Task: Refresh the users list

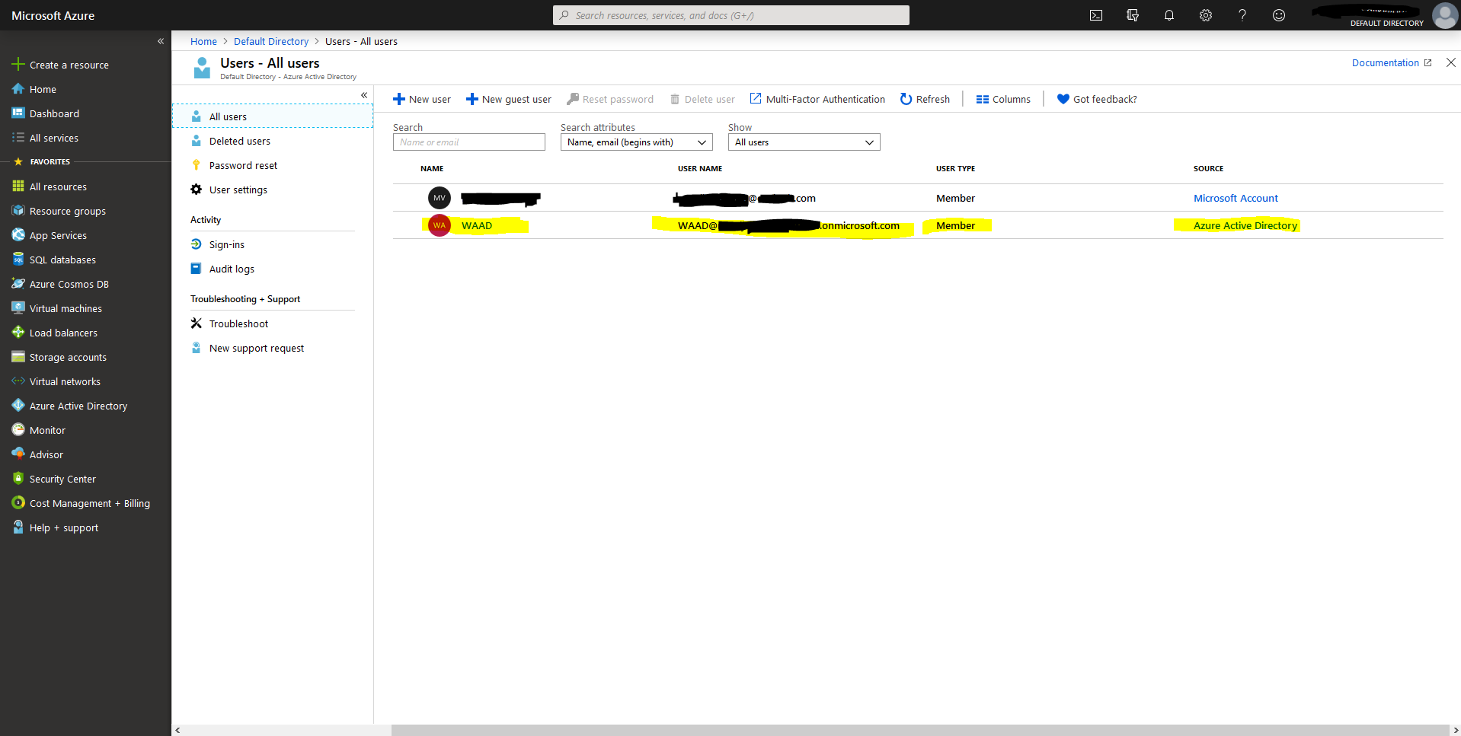Action: coord(925,99)
